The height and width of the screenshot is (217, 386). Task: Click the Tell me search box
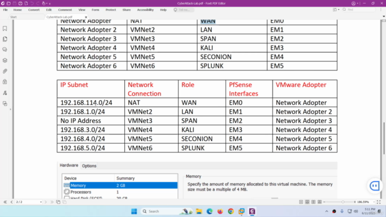pos(183,10)
